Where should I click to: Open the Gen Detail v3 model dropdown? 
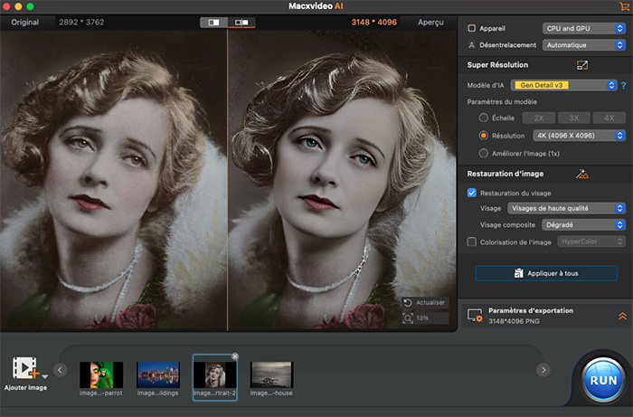coord(563,85)
